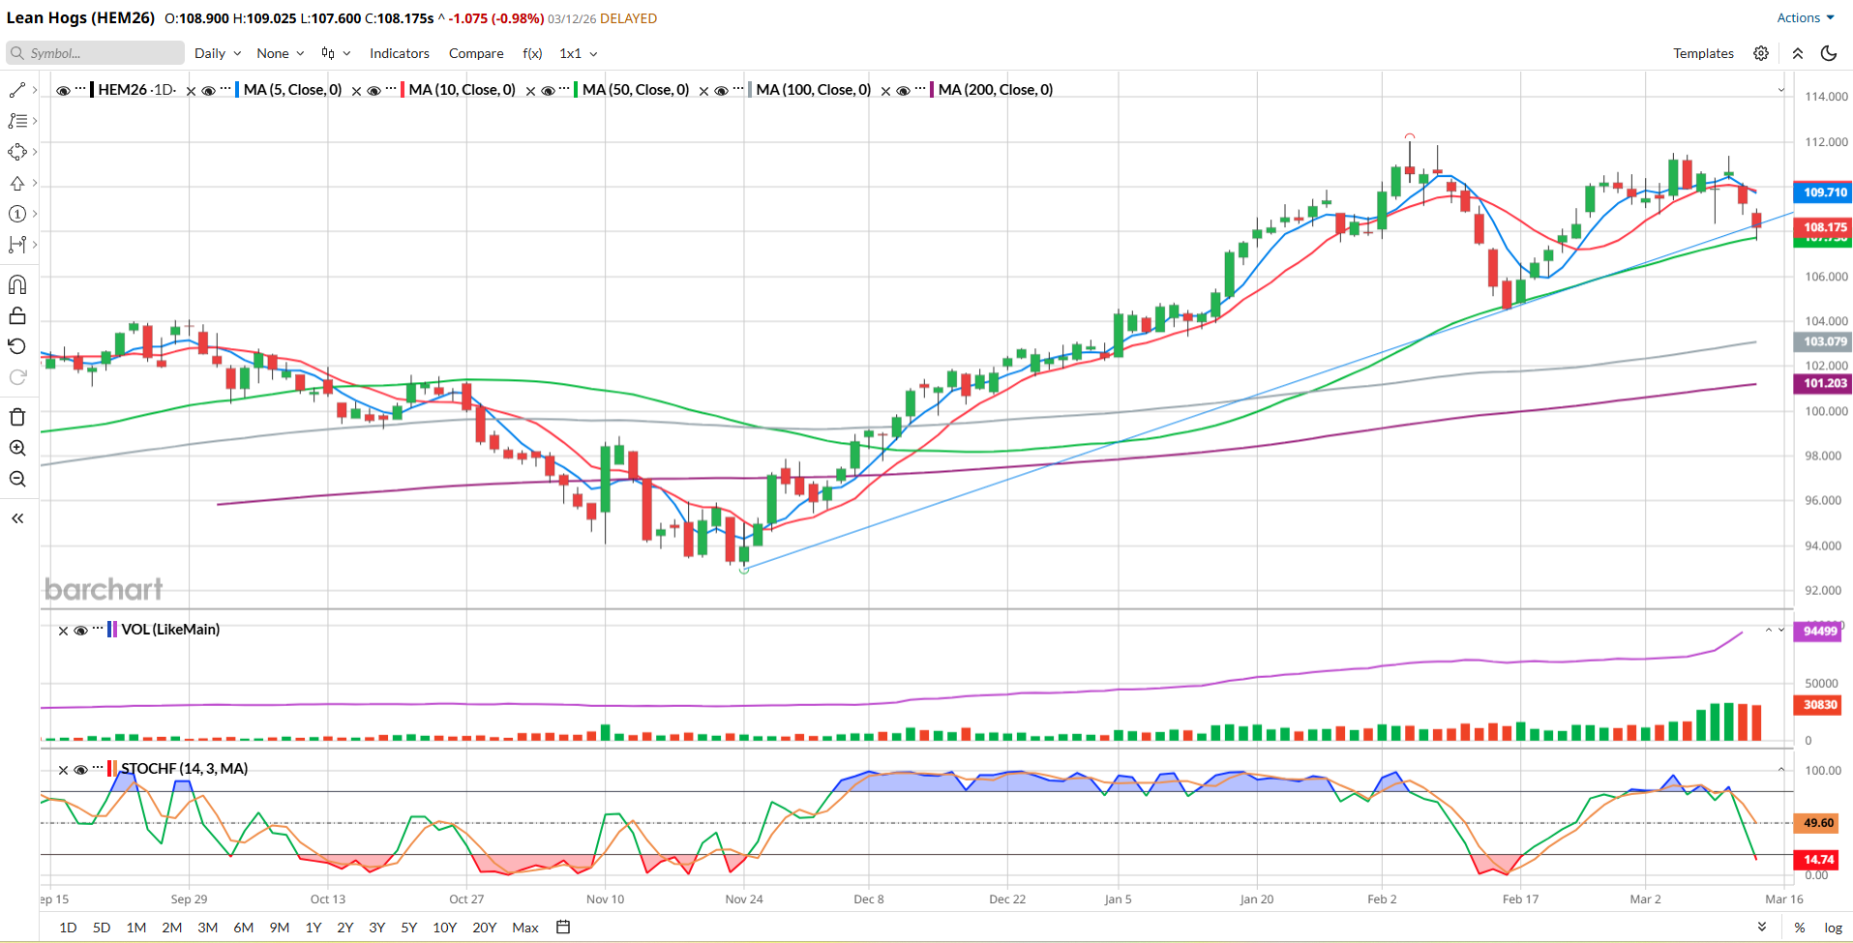
Task: Open the 1x1 grid layout dropdown
Action: coord(578,53)
